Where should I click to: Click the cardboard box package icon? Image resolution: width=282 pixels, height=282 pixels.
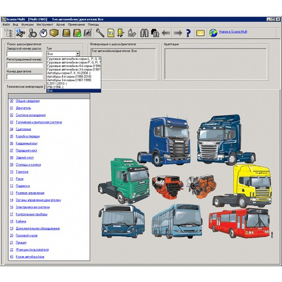tap(54, 33)
